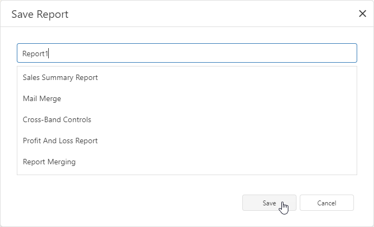
Task: Abort saving by clicking Cancel
Action: pos(326,203)
